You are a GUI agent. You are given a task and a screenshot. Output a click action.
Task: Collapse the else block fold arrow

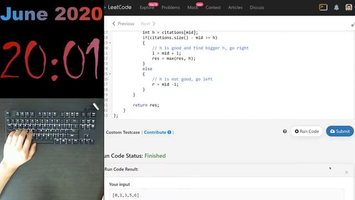[x=110, y=74]
